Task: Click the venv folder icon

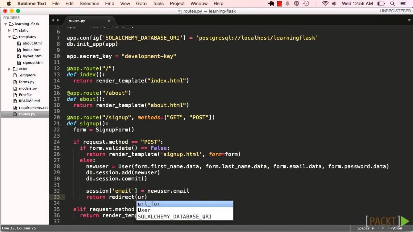Action: (15, 69)
